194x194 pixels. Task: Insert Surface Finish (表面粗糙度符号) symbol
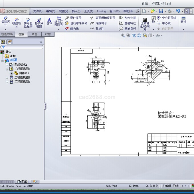[103, 18]
